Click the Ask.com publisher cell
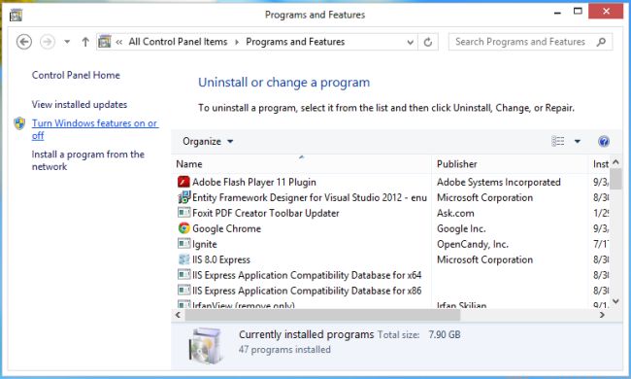Viewport: 631px width, 379px height. tap(455, 213)
